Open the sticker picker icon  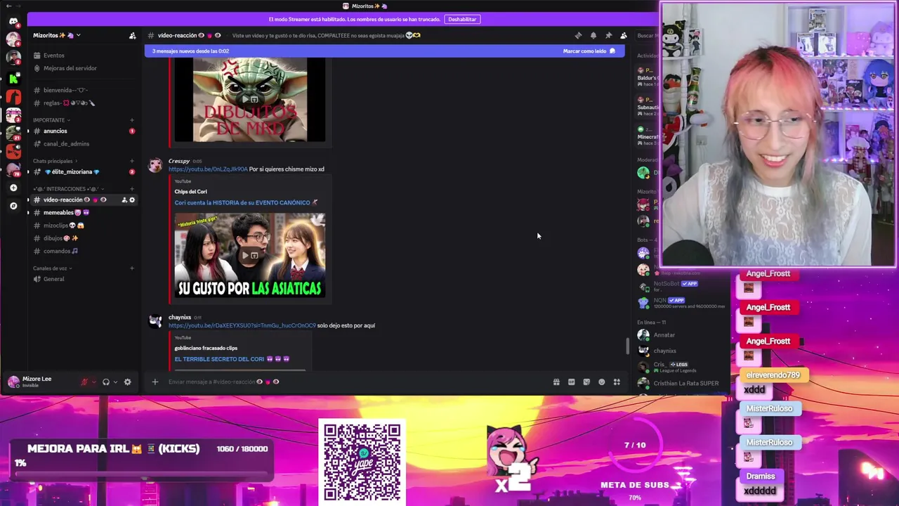point(586,382)
